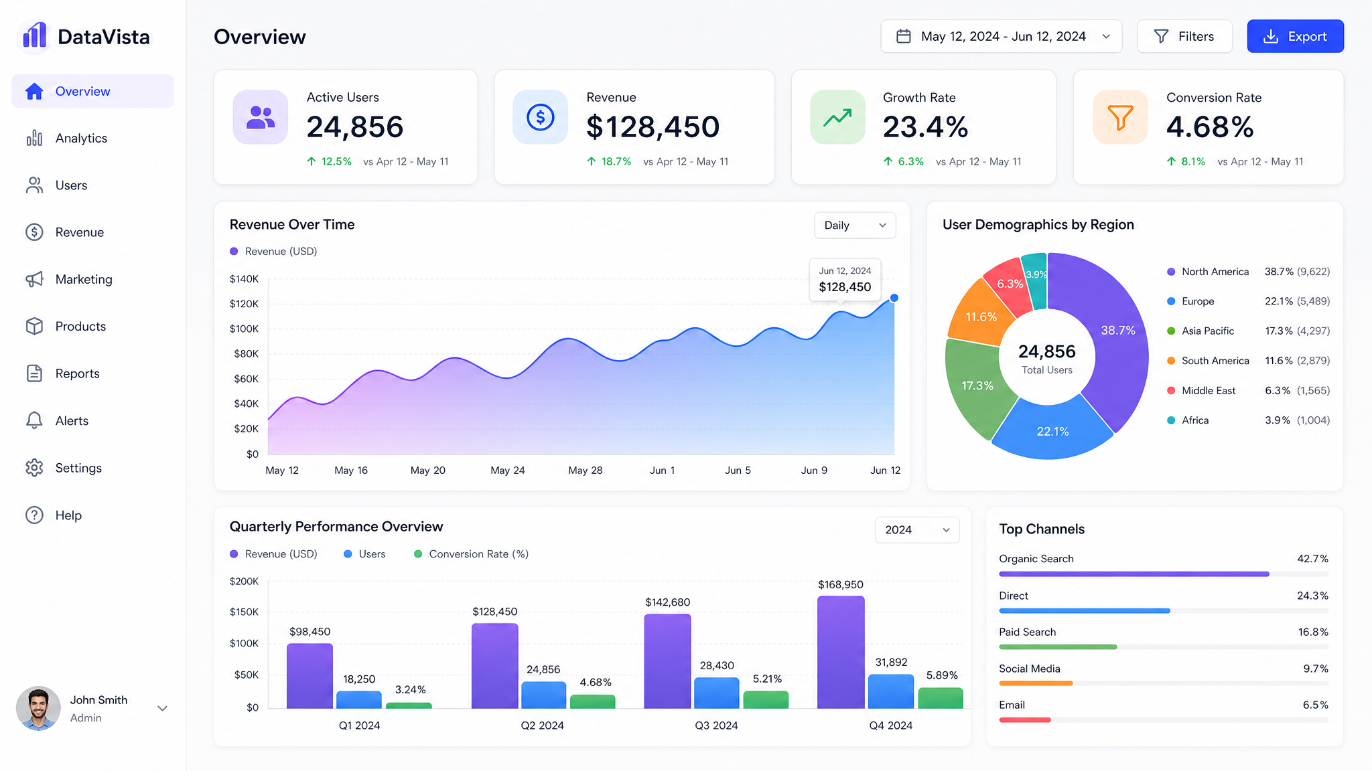Click the Paid Search progress bar
The width and height of the screenshot is (1372, 771).
click(1164, 647)
